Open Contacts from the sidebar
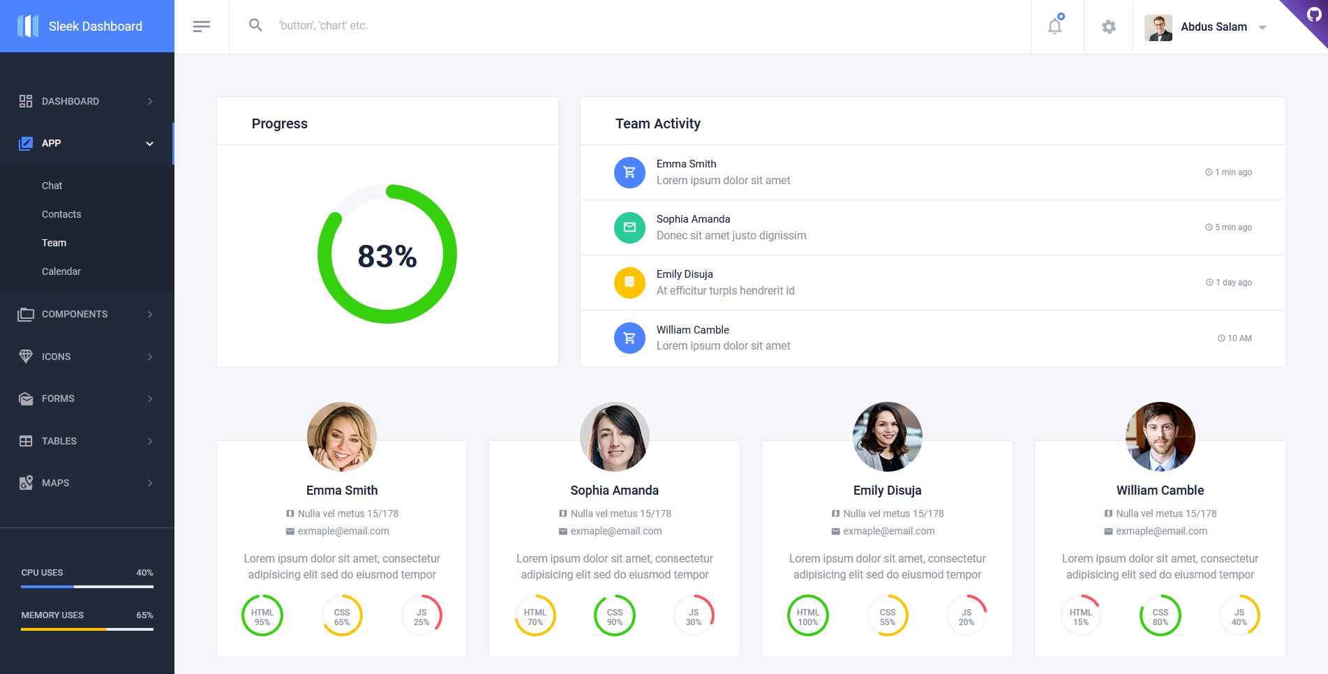 [61, 214]
